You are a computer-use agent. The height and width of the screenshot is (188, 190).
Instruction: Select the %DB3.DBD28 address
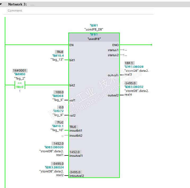click(134, 67)
